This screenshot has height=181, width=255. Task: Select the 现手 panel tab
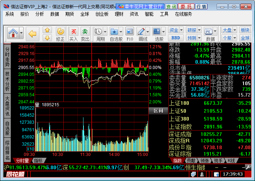218,161
